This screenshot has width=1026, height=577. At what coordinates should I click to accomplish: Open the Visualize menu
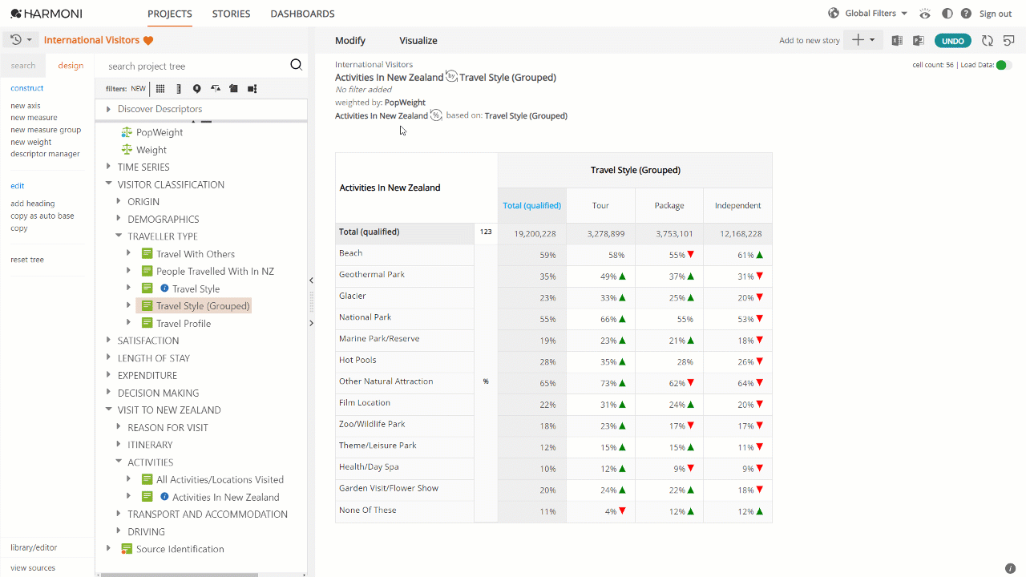[x=418, y=41]
